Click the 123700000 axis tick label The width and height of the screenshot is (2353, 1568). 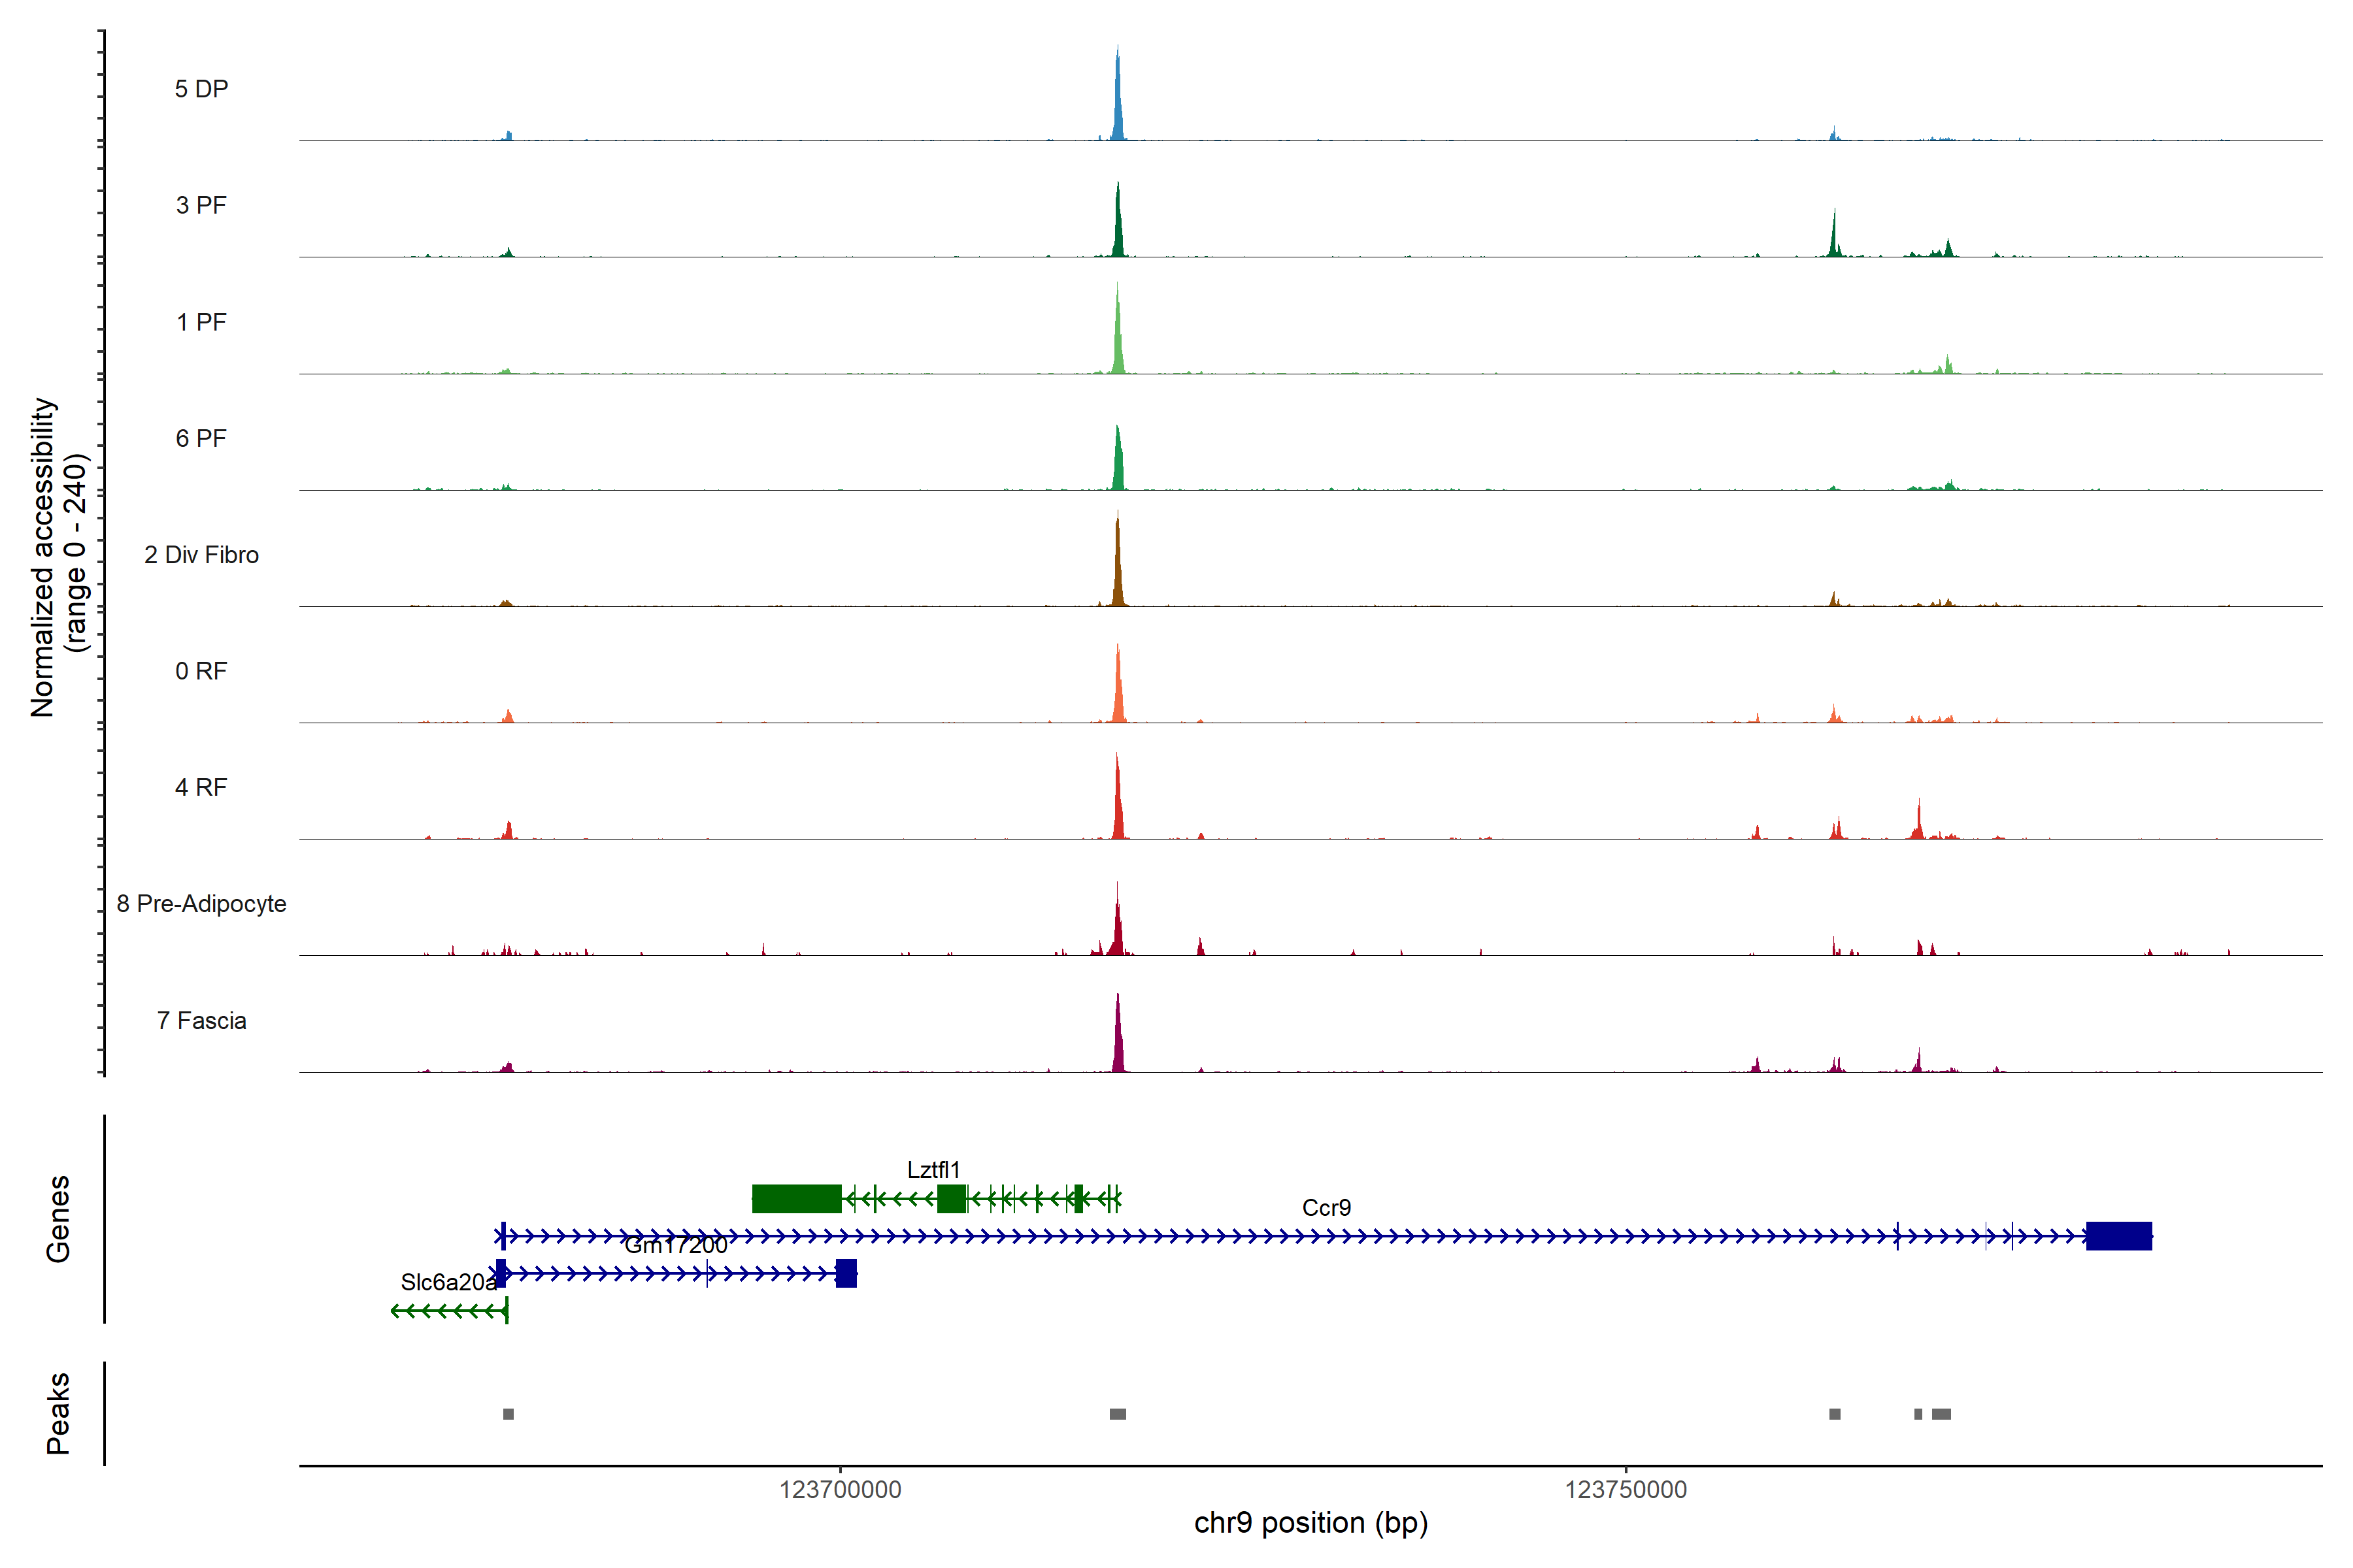pos(839,1490)
